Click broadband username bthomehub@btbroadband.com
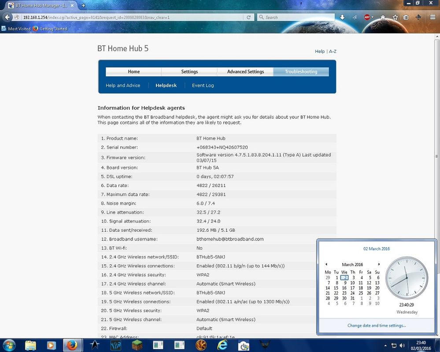The width and height of the screenshot is (440, 352). coord(230,239)
